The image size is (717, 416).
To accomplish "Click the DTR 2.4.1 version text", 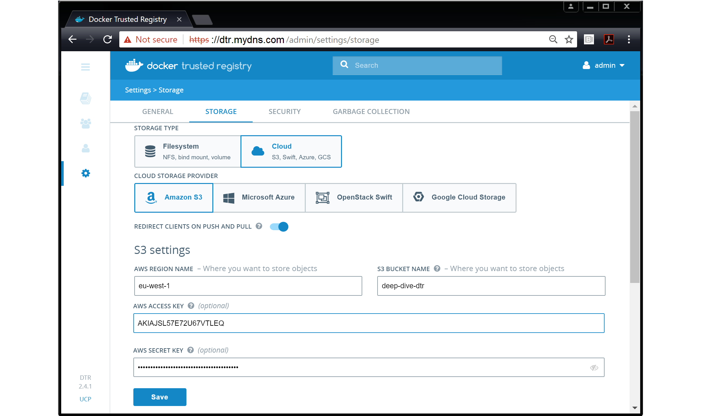I will tap(85, 382).
